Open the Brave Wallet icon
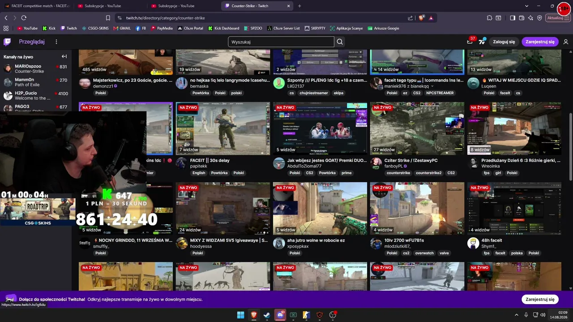Screen dimensions: 573x322 (522, 18)
